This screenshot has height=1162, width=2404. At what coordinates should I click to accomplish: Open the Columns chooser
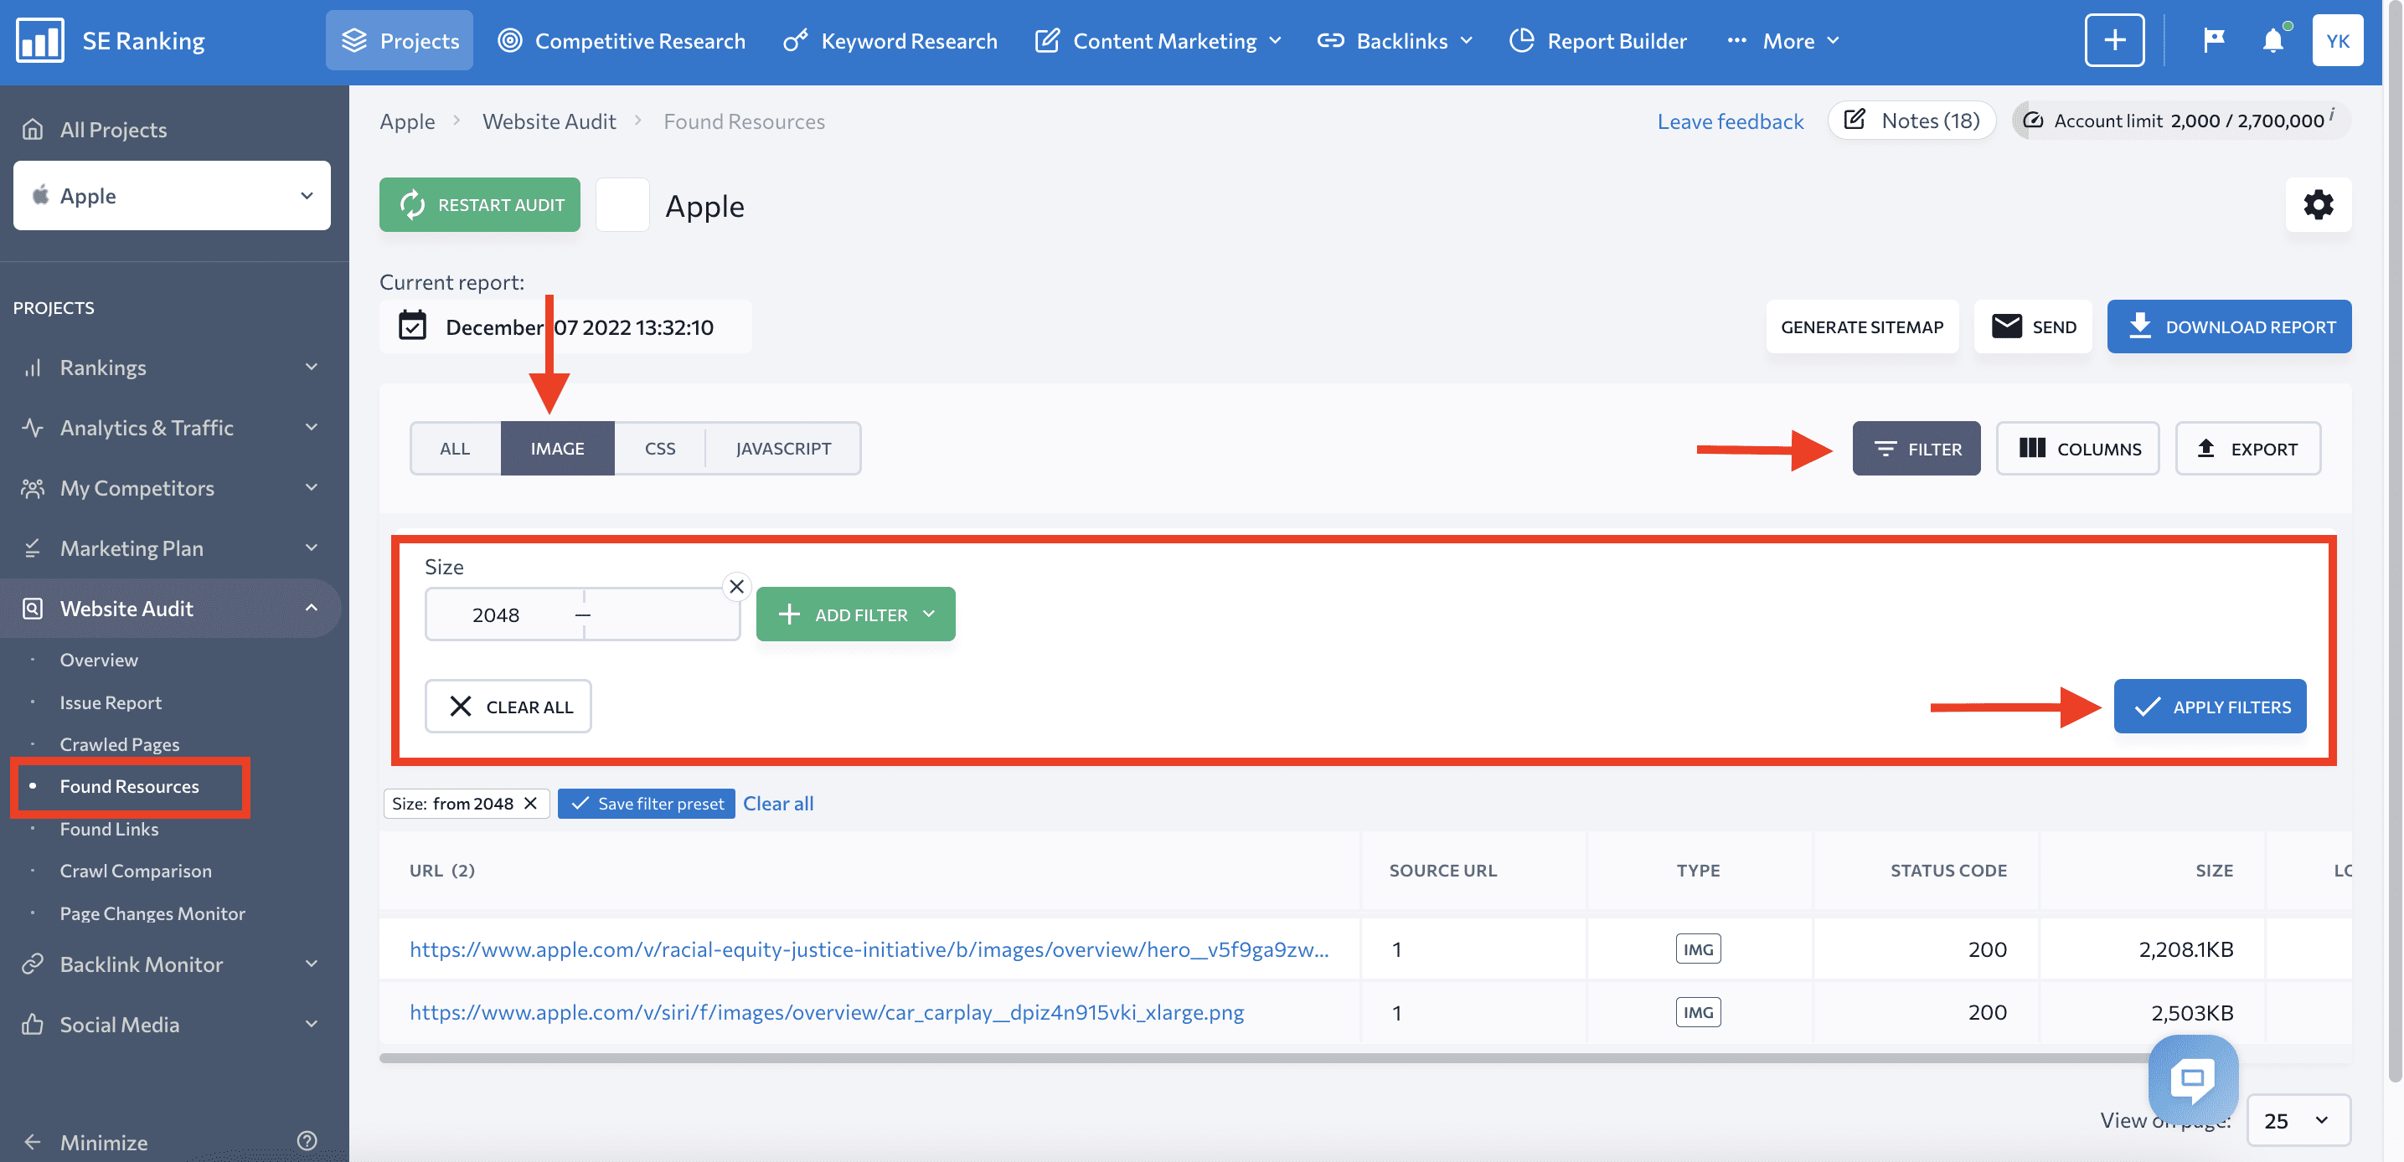tap(2077, 448)
